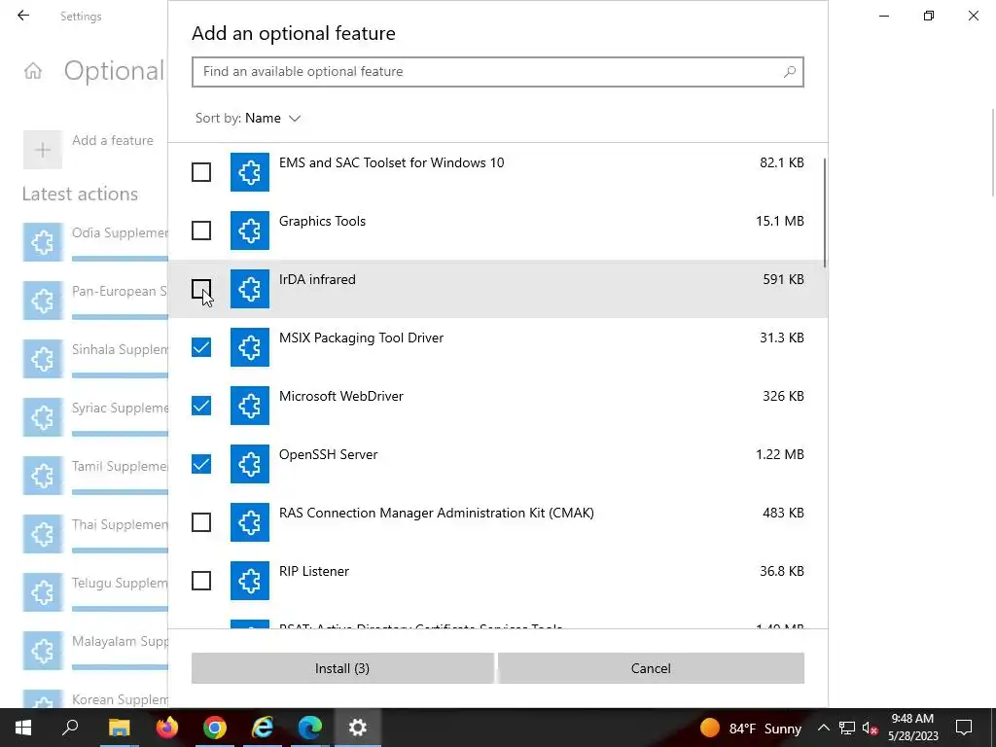The width and height of the screenshot is (996, 747).
Task: Click the Sinhala Supplemental icon in Latest actions
Action: [43, 359]
